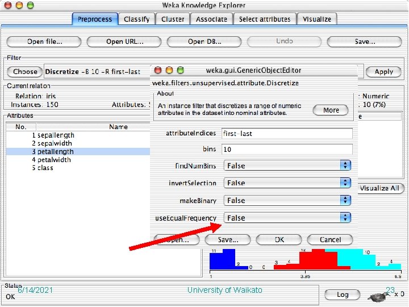Click the cyan histogram bar
Viewport: 409px width, 307px height.
click(x=369, y=259)
